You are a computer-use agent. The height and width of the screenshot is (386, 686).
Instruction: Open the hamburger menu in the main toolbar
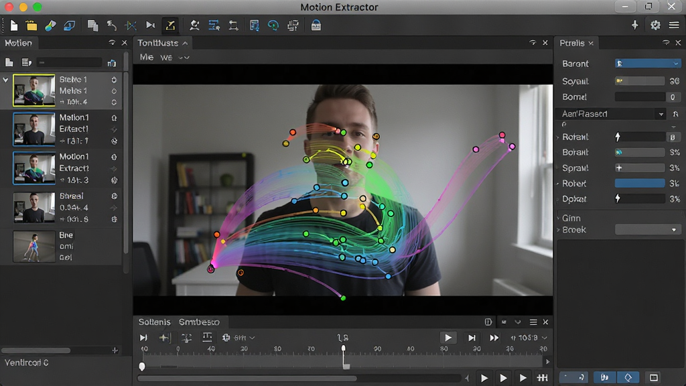674,25
